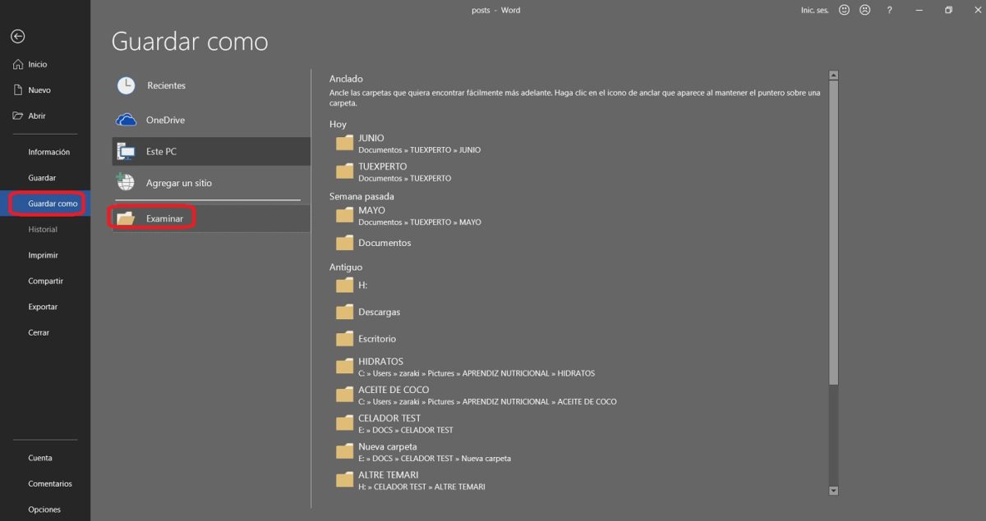
Task: Click the back arrow in the sidebar
Action: pos(17,36)
